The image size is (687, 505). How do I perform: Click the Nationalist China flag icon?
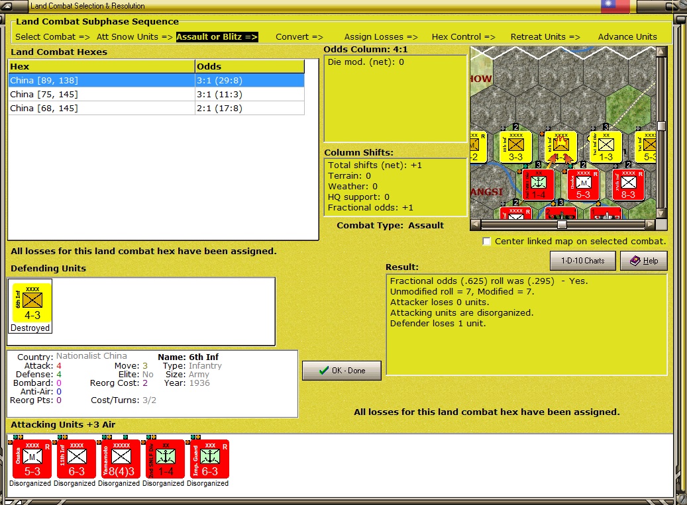tap(615, 6)
